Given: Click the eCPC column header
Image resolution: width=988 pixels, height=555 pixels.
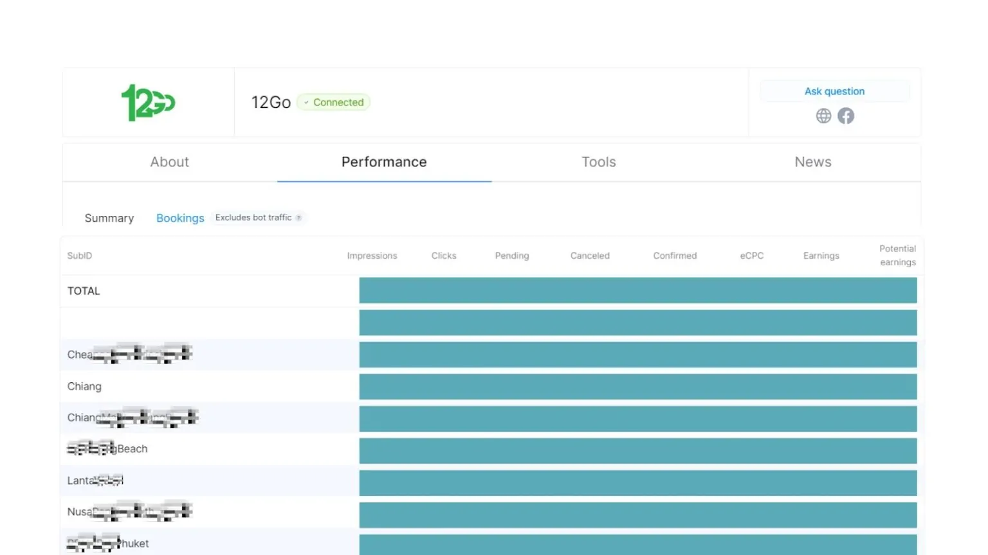Looking at the screenshot, I should click(751, 256).
